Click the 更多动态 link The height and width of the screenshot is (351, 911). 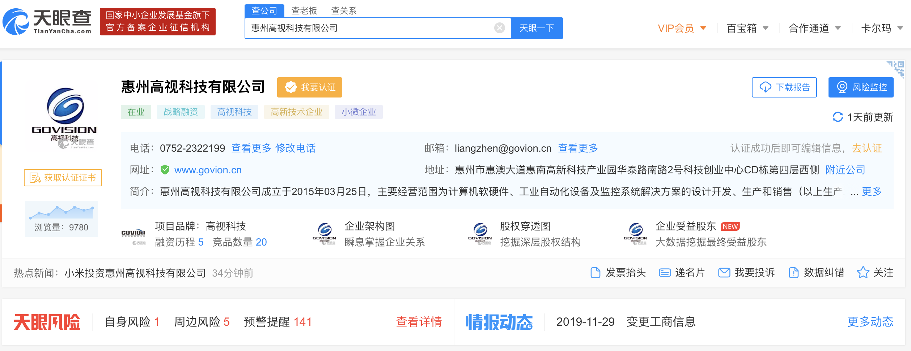tap(870, 321)
